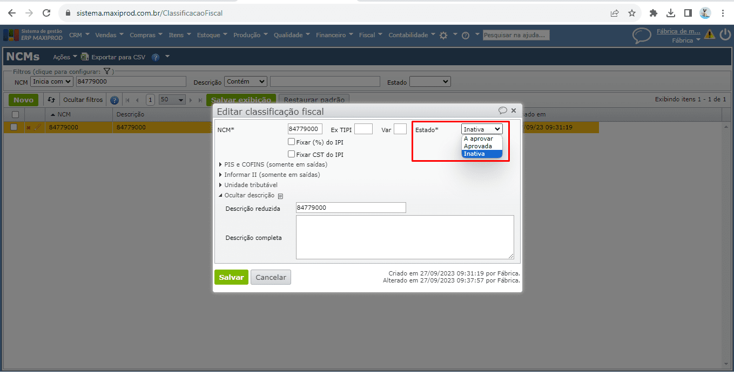Image resolution: width=734 pixels, height=372 pixels.
Task: Open the help question mark in top menu
Action: point(466,35)
